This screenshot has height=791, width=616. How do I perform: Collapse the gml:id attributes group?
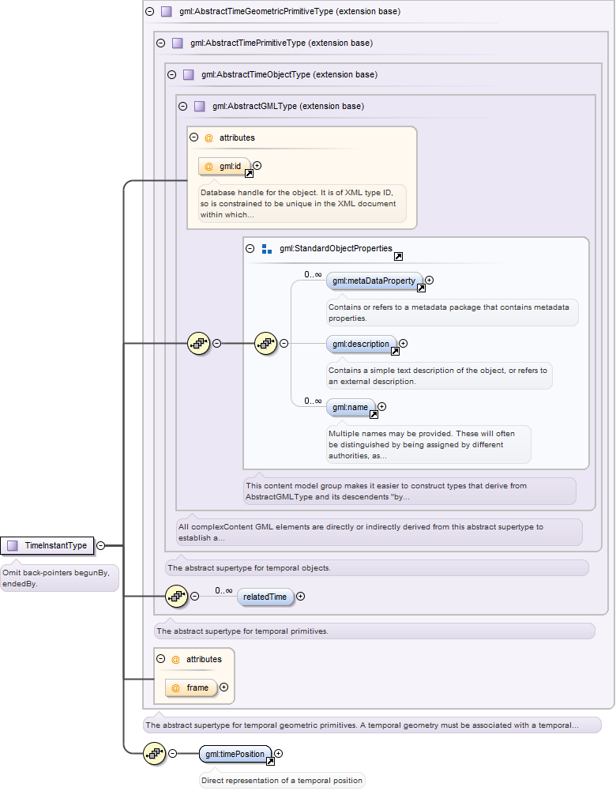coord(194,137)
